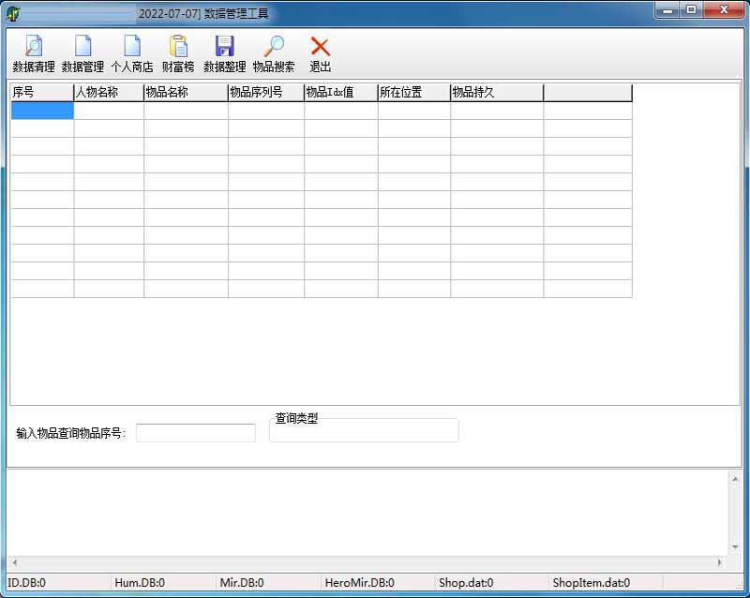Screen dimensions: 750x598
Task: Click the 物品名称 column header
Action: point(186,93)
